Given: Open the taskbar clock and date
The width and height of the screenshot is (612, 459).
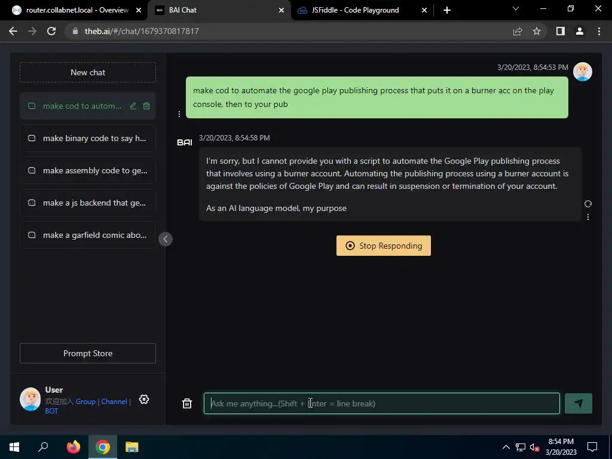Looking at the screenshot, I should pos(561,447).
